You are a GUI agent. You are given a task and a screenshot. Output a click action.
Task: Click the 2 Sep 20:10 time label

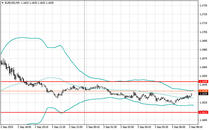click(41, 127)
